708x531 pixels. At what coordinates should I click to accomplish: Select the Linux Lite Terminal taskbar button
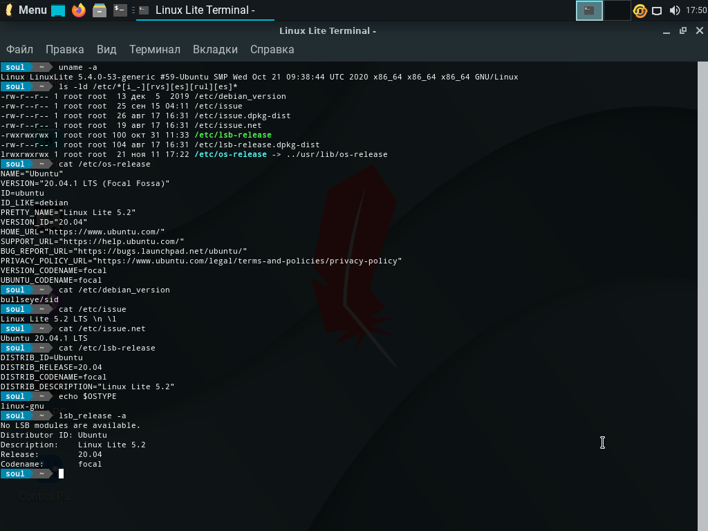tap(205, 10)
